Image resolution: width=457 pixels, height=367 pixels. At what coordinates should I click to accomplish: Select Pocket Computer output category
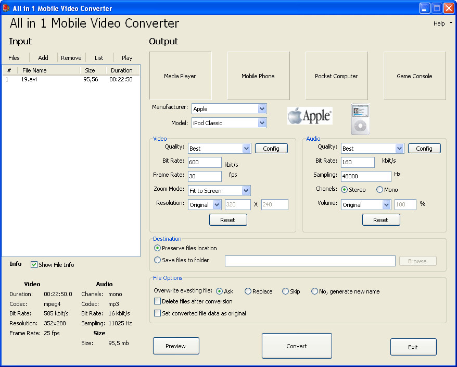[x=336, y=76]
